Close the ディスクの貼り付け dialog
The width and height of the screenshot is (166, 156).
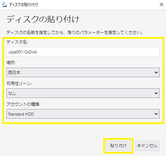tap(162, 4)
